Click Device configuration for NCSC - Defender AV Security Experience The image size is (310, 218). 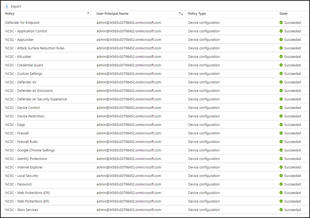(204, 99)
